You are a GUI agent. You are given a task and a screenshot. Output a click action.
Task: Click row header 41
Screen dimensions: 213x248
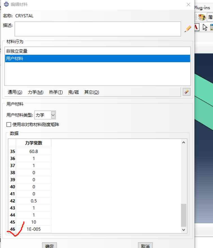point(12,194)
